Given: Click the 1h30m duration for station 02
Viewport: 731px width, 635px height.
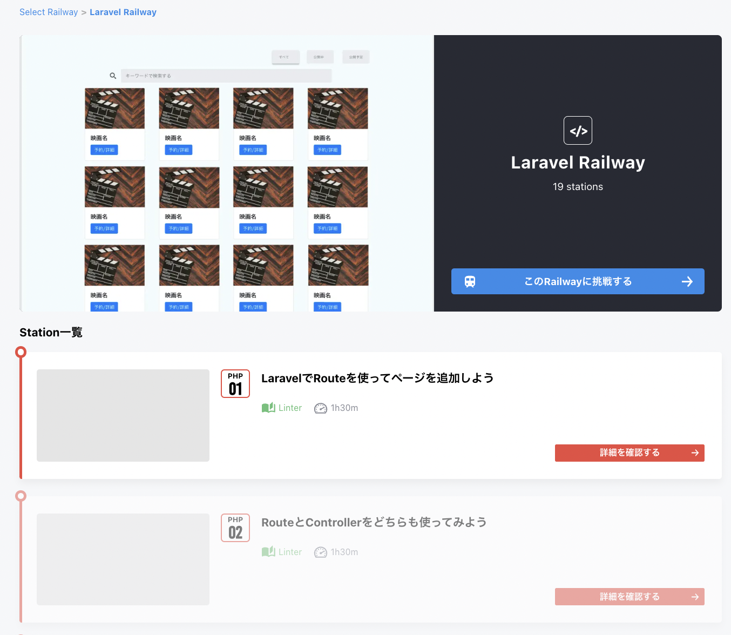Looking at the screenshot, I should [344, 552].
